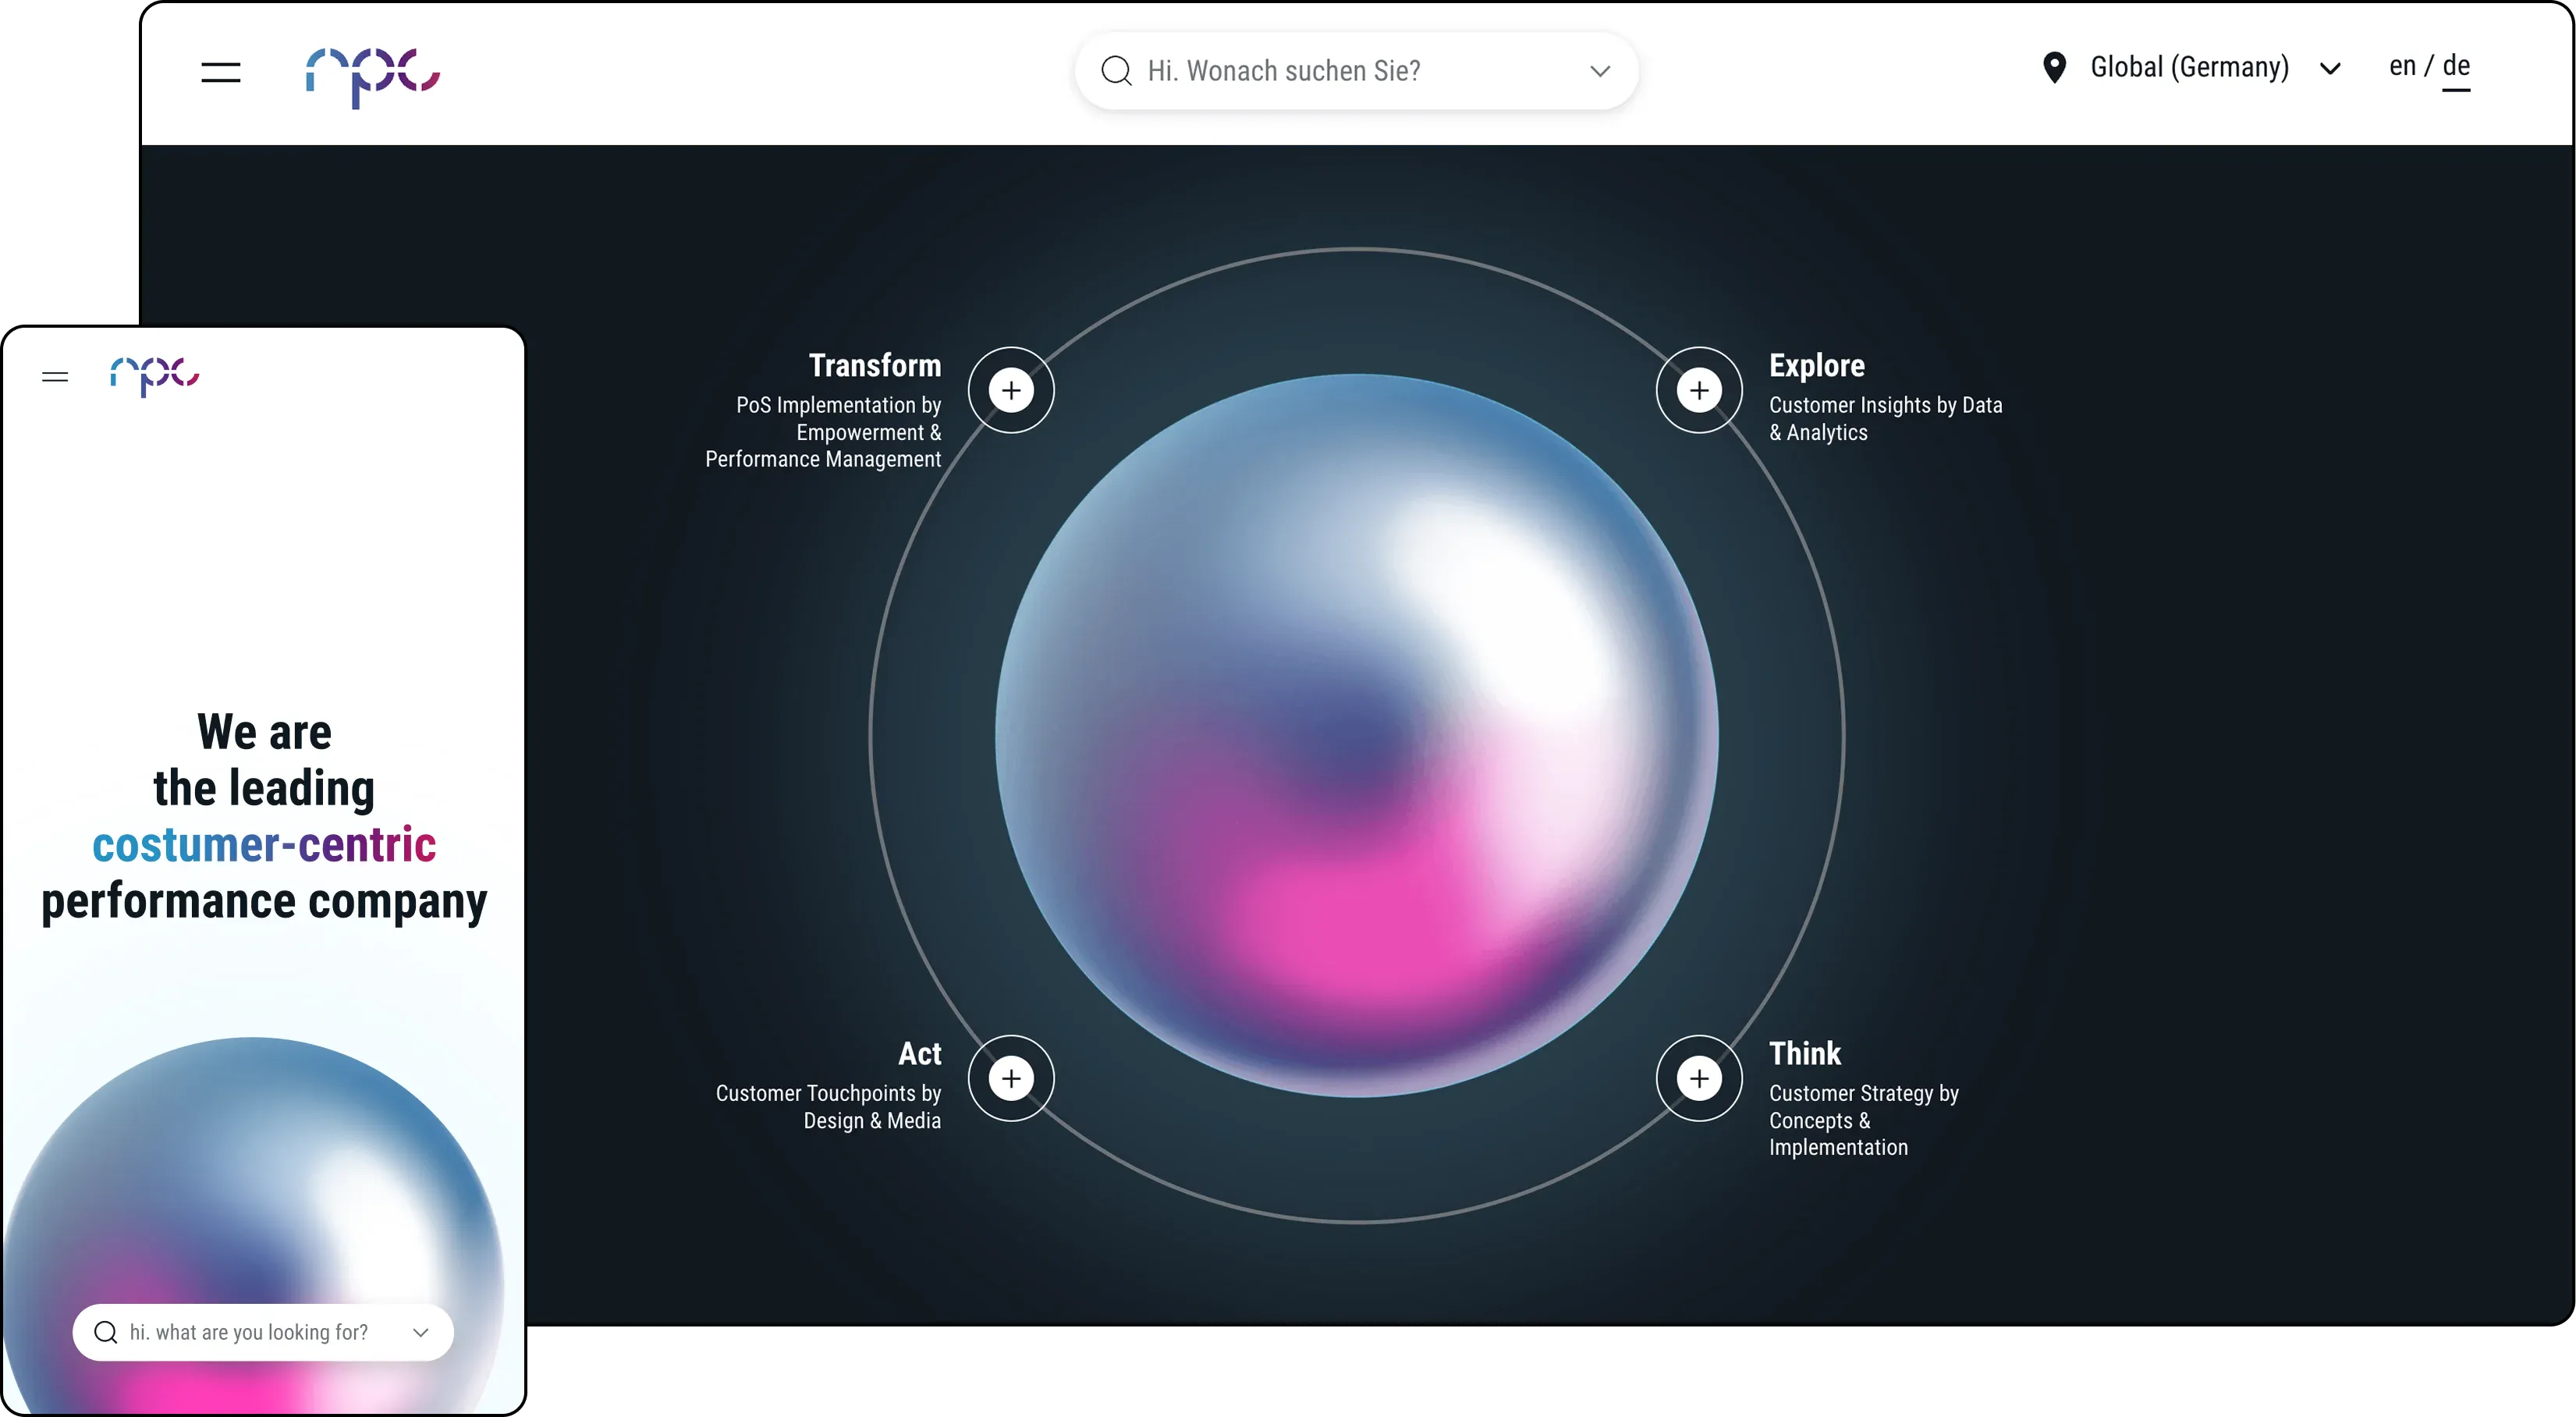Click the 'Act' heading

pos(919,1053)
